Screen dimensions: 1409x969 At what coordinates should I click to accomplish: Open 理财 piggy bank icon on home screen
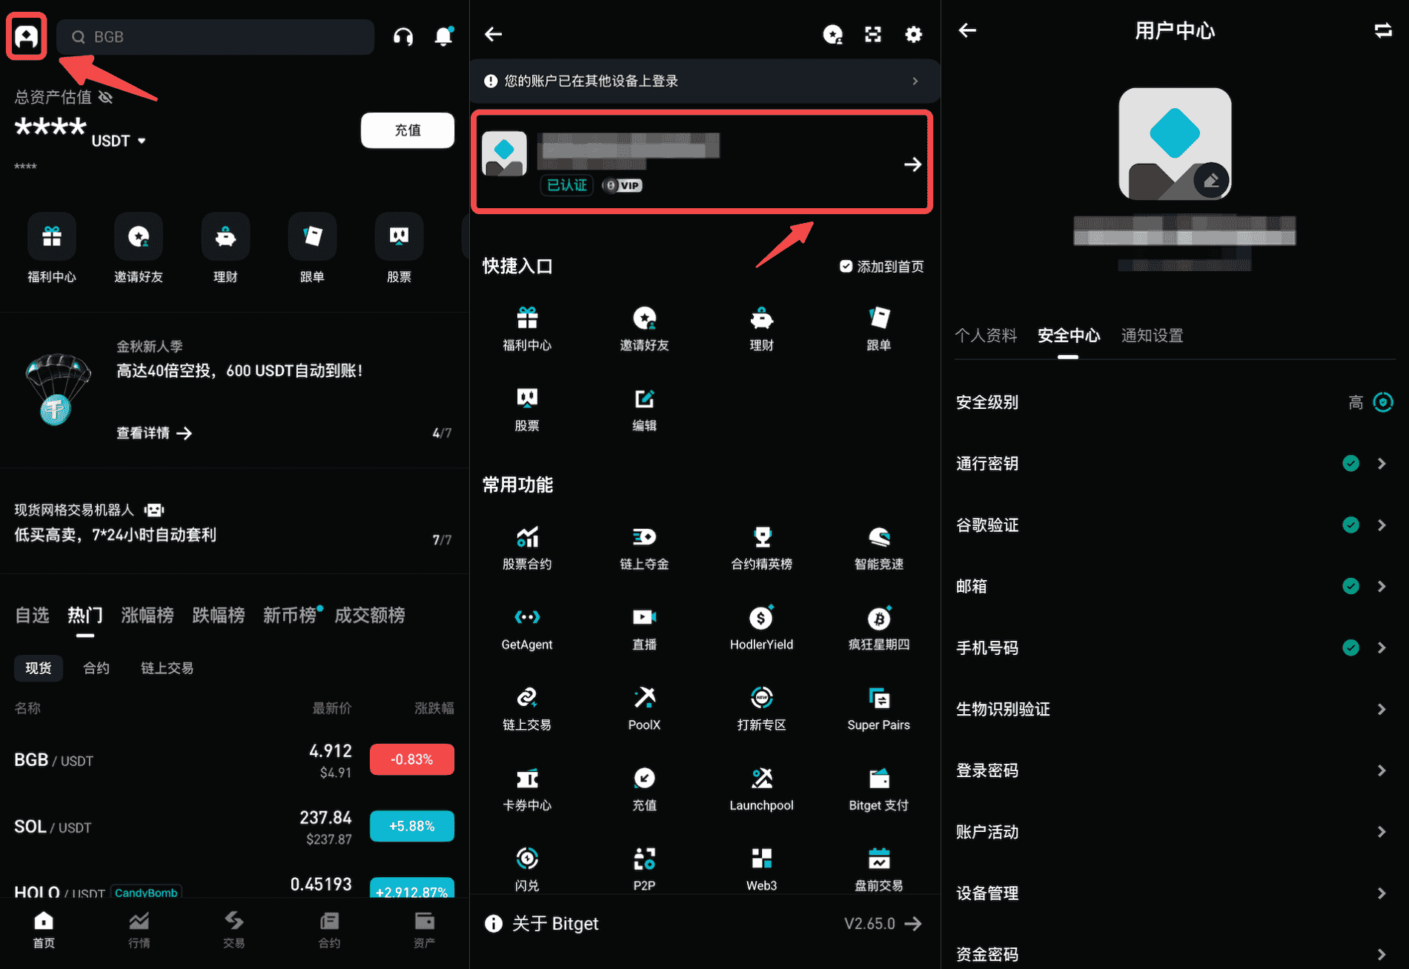click(x=225, y=236)
